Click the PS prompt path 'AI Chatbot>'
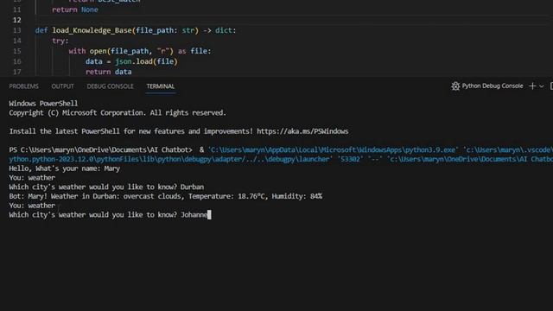Image resolution: width=553 pixels, height=311 pixels. (101, 149)
